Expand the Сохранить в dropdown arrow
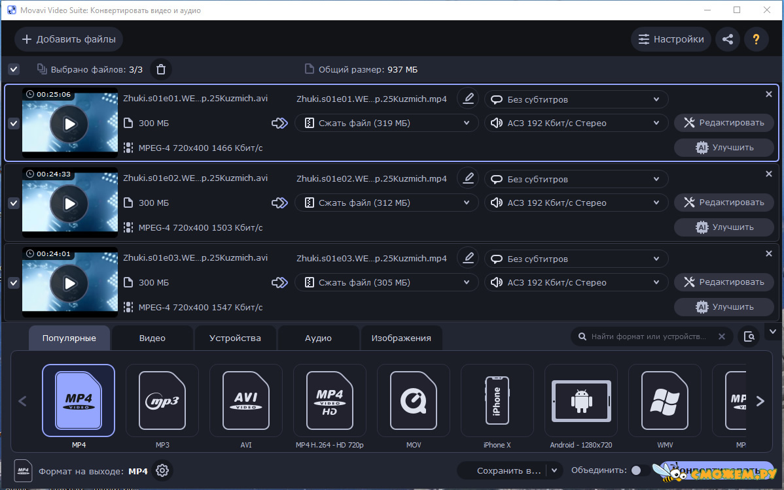The height and width of the screenshot is (490, 784). [554, 470]
